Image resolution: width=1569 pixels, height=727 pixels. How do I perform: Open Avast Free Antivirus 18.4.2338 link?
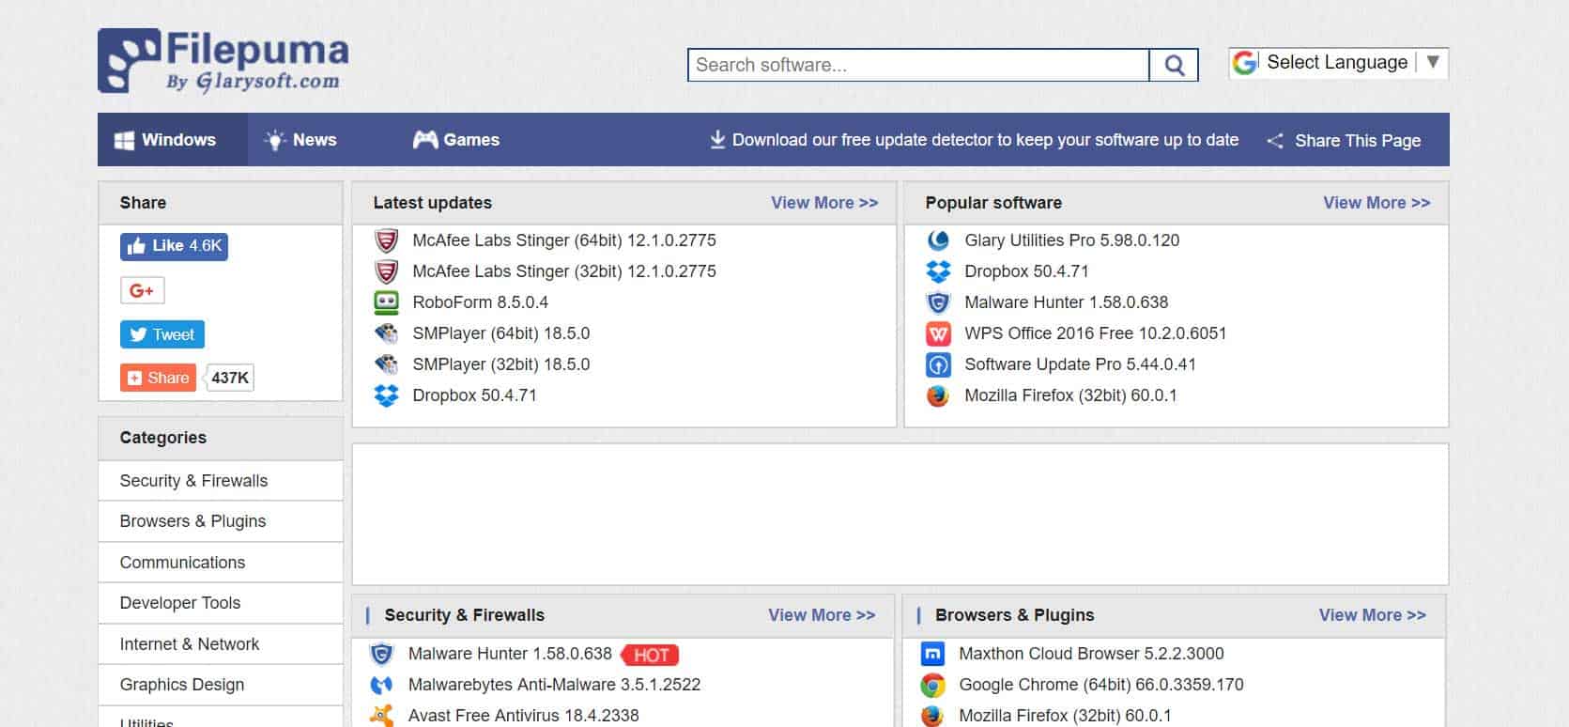coord(523,716)
